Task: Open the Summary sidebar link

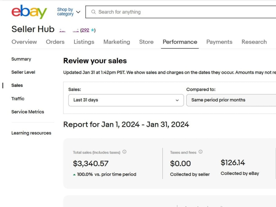Action: pos(21,59)
